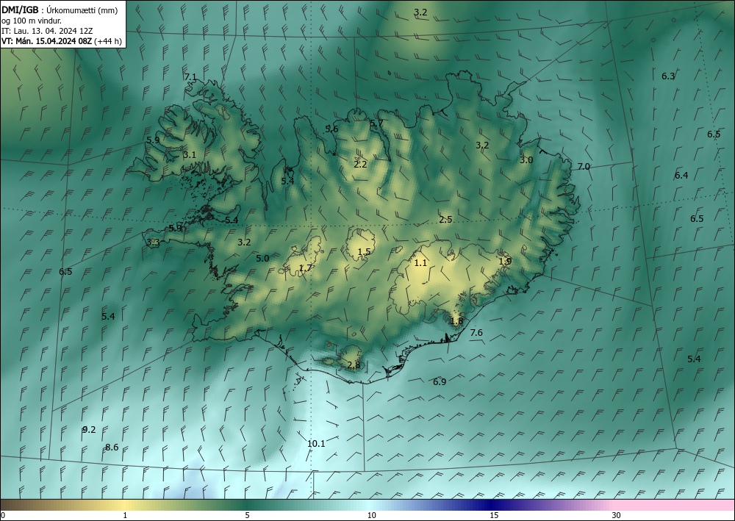
Task: Click the "10" label on the color scale
Action: [372, 516]
